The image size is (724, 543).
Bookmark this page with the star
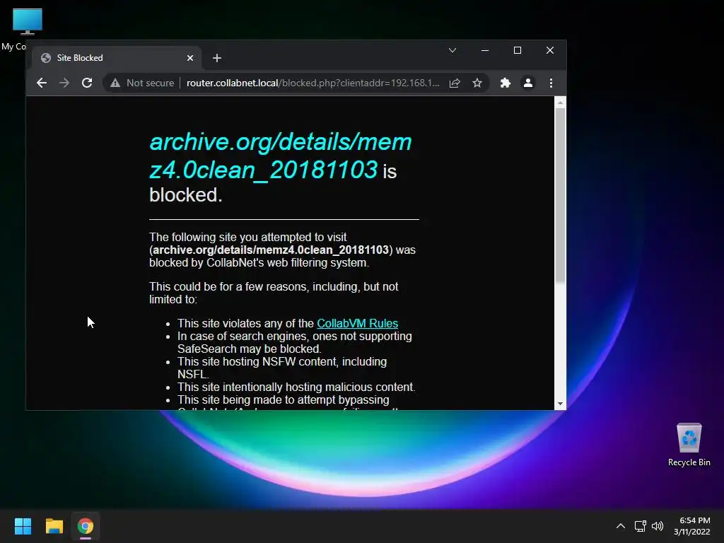coord(477,83)
